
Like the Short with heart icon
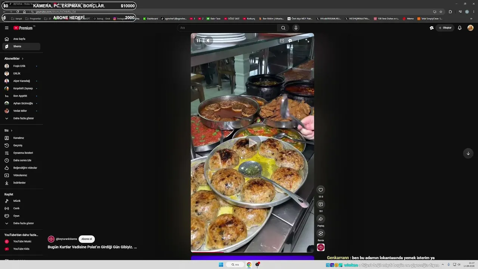tap(321, 190)
